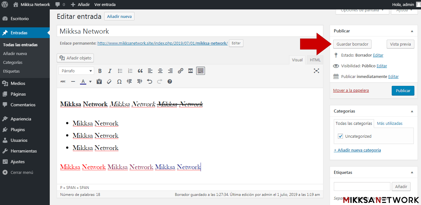
Task: Switch to the HTML editor tab
Action: pos(315,60)
